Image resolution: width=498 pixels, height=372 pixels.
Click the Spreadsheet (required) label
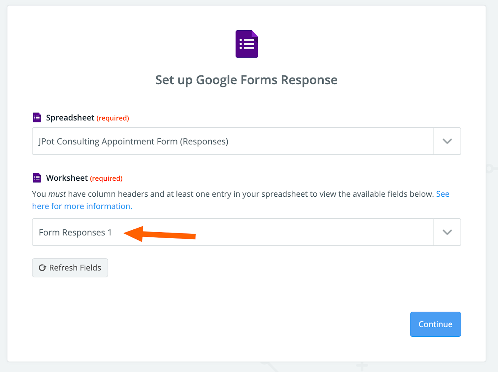[x=88, y=118]
